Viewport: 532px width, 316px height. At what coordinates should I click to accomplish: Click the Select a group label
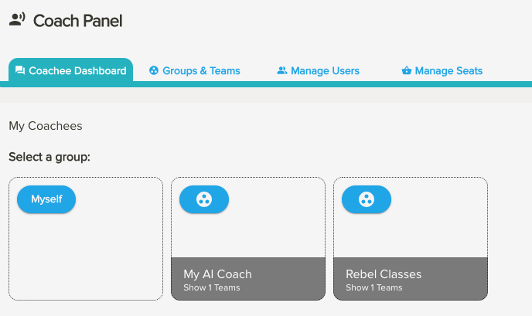click(49, 157)
